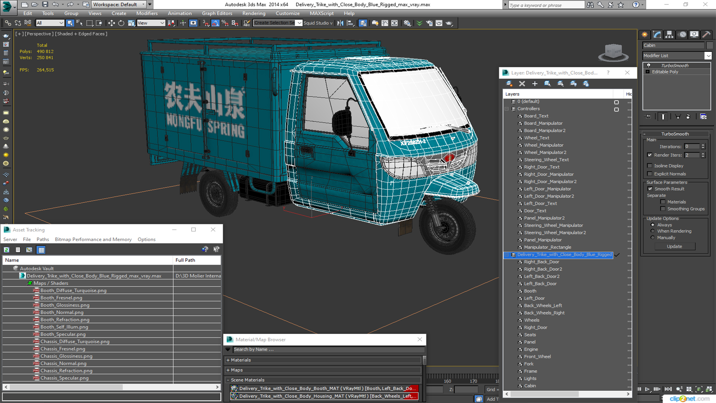Collapse the Controllers layer tree
Screen dimensions: 716x403
(506, 109)
